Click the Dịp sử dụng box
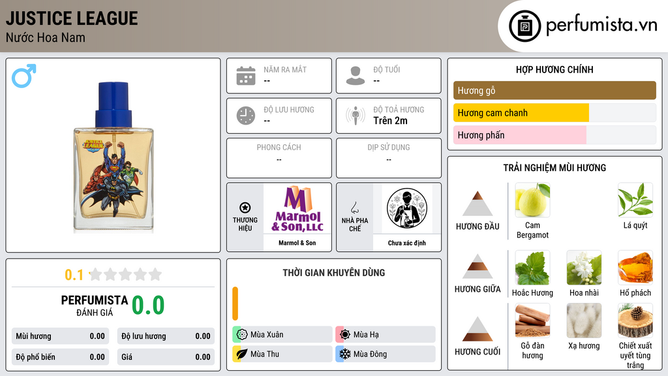This screenshot has height=376, width=668. tap(389, 158)
